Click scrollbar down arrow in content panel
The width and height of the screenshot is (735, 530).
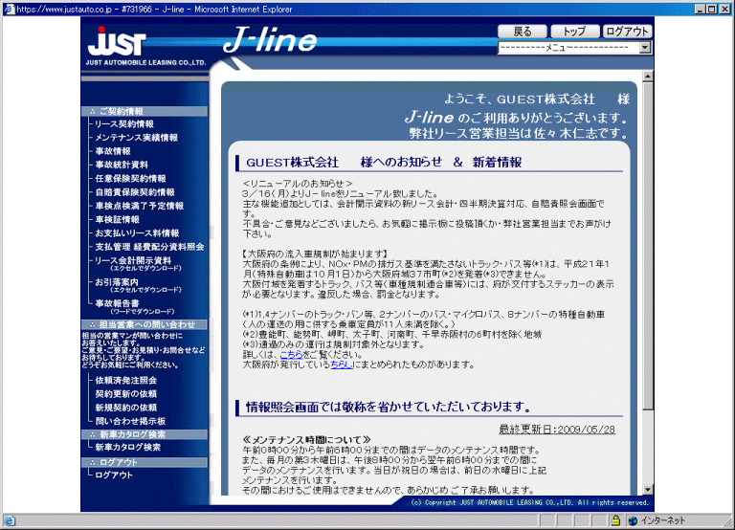[648, 490]
